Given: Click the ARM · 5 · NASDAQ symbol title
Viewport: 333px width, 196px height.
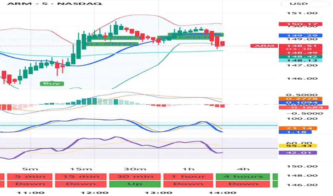Looking at the screenshot, I should click(55, 4).
